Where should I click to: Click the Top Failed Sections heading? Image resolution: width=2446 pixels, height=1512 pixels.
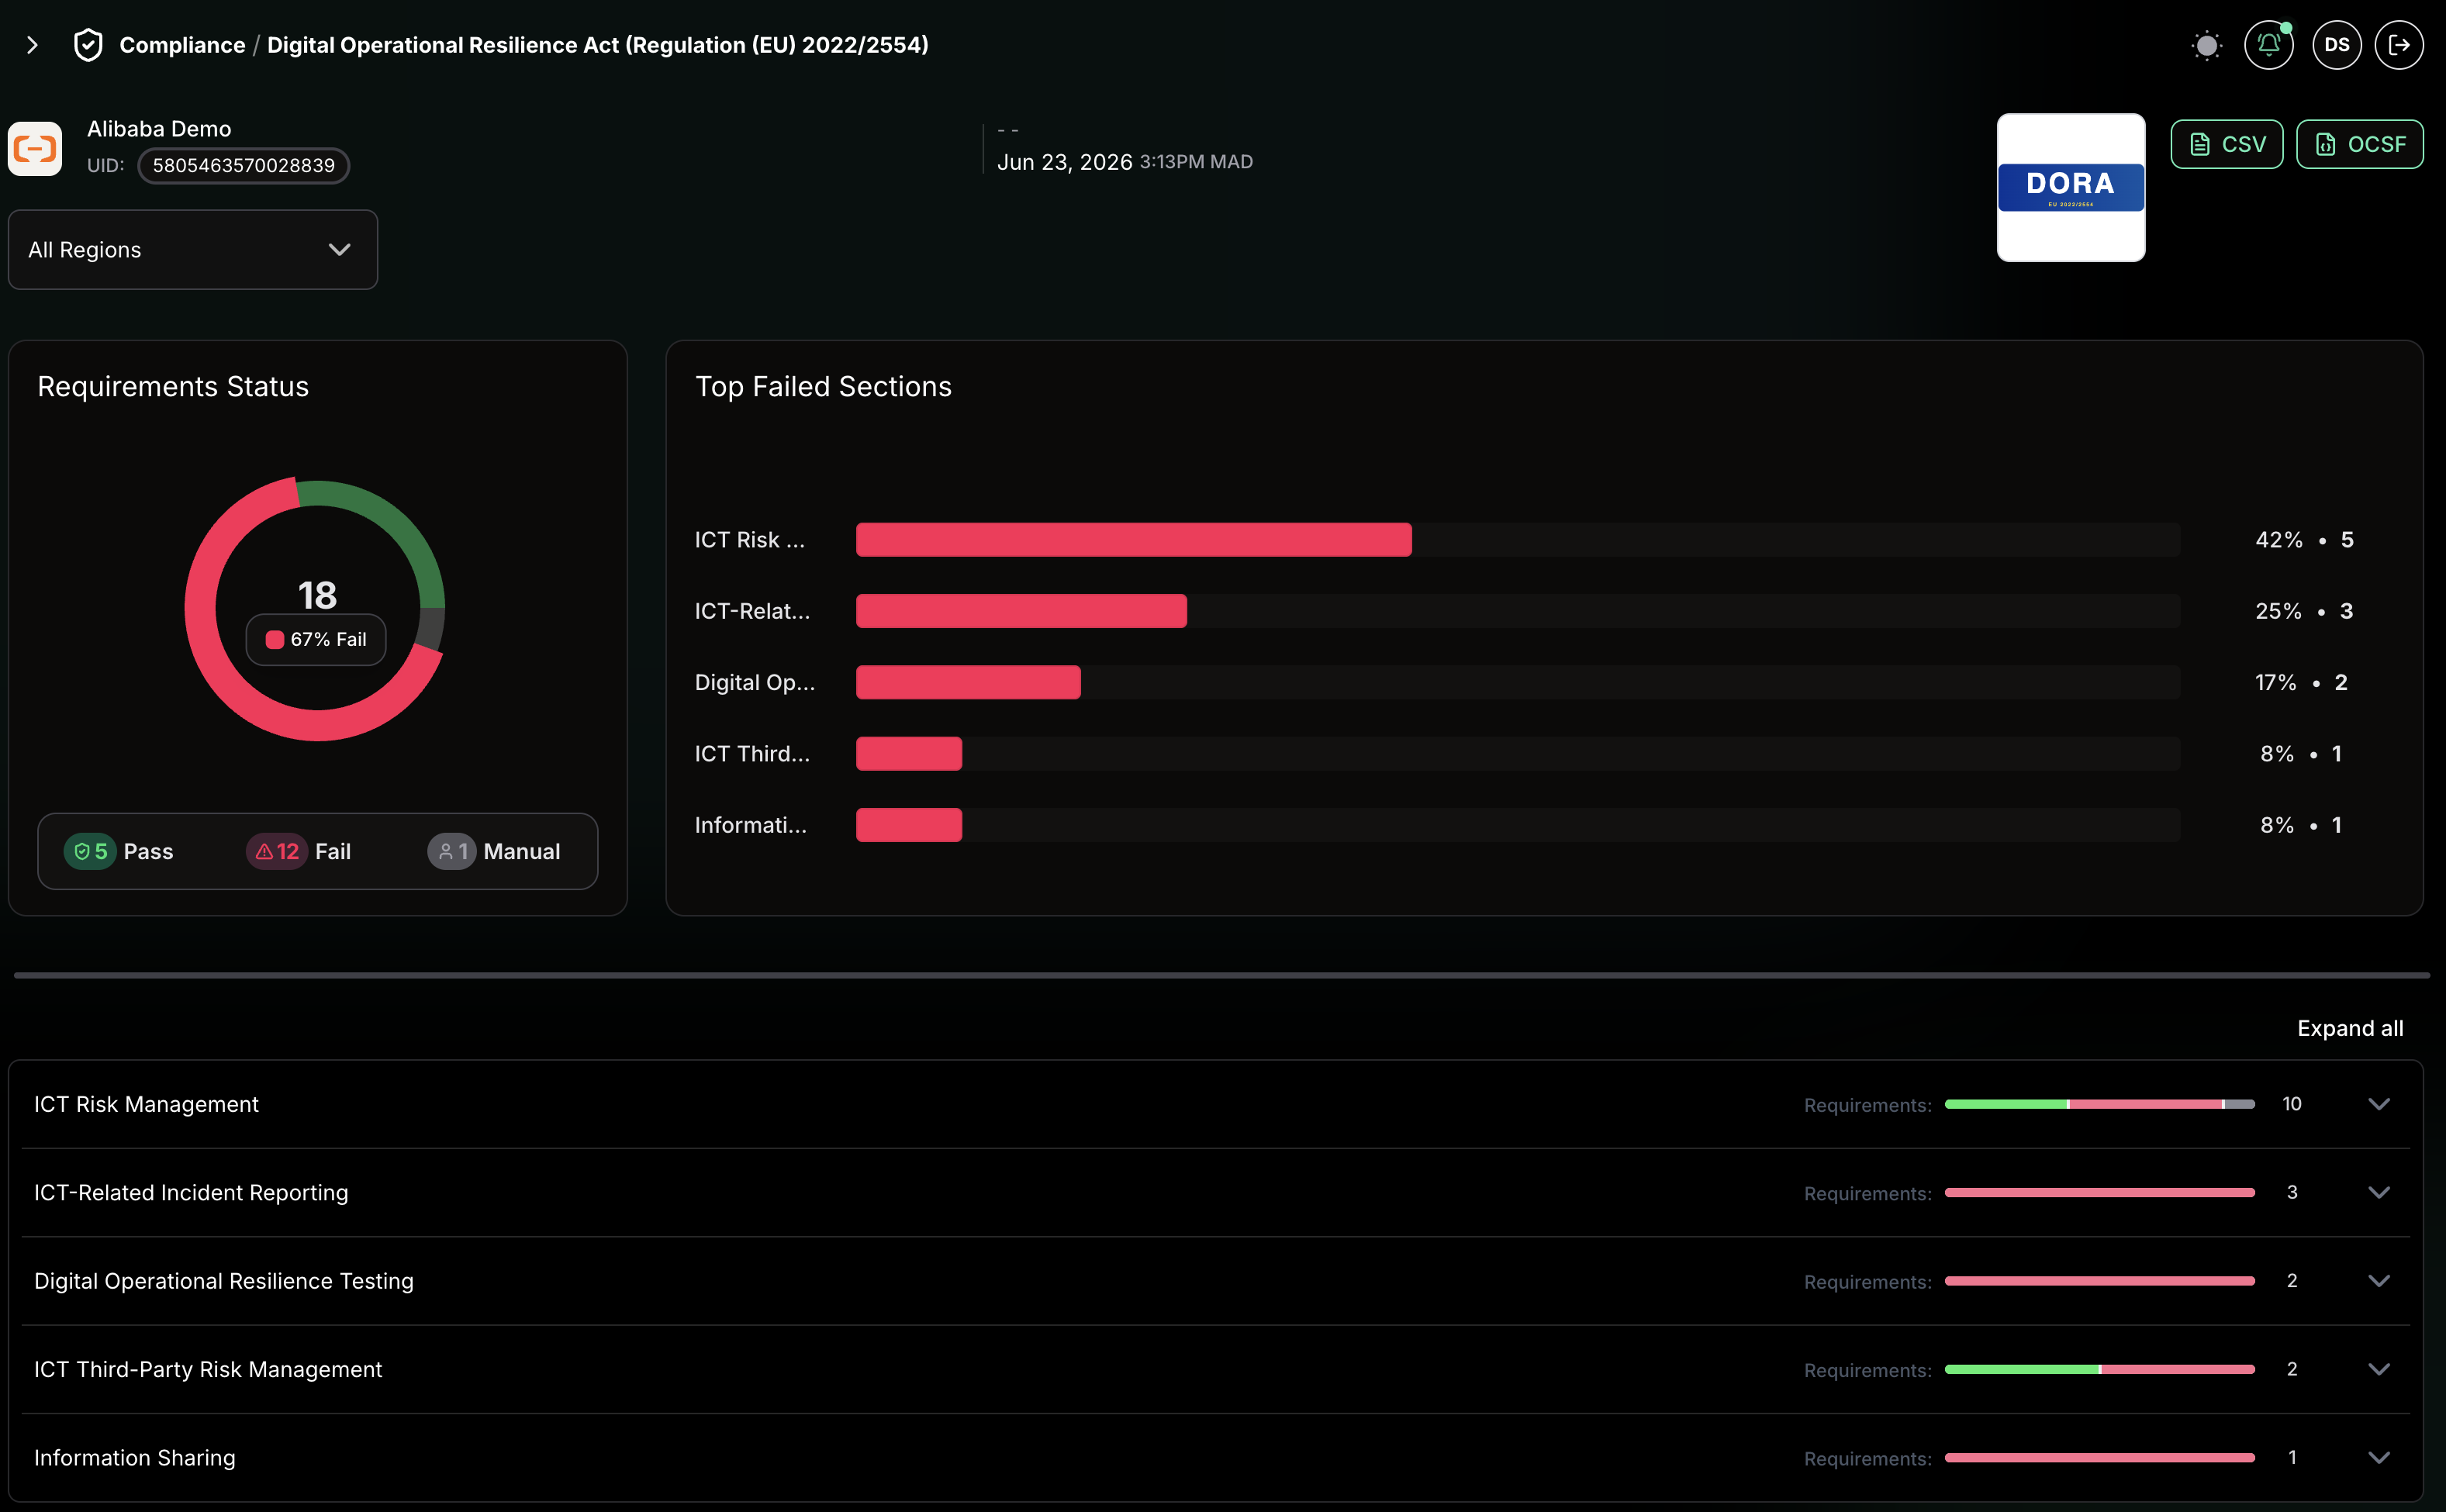(x=823, y=386)
